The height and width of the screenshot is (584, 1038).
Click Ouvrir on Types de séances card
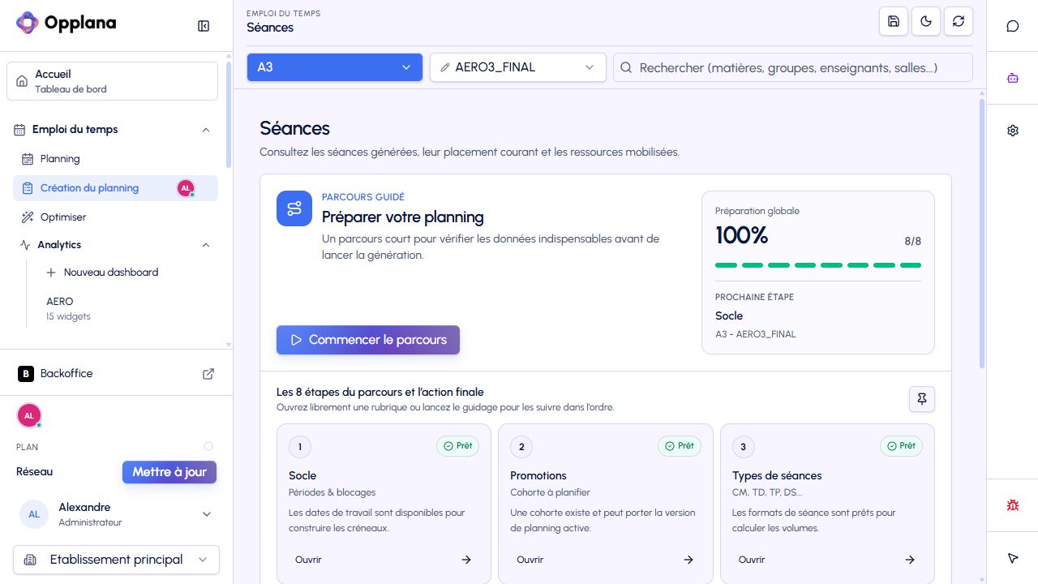827,560
